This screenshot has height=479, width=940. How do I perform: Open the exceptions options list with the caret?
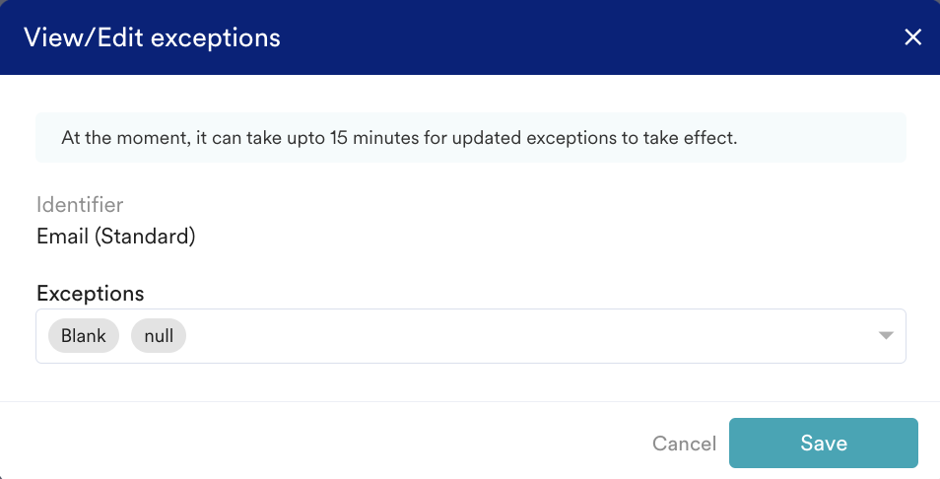tap(886, 336)
